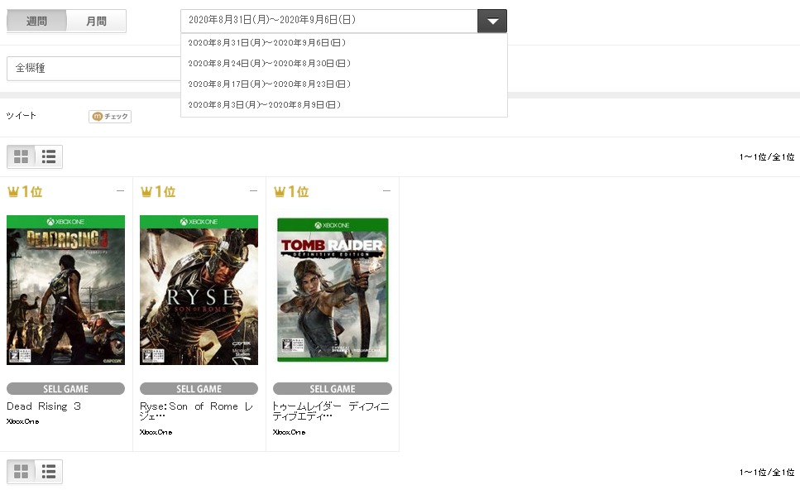The width and height of the screenshot is (800, 490).
Task: Open the Dead Rising 3 cover image
Action: (x=66, y=290)
